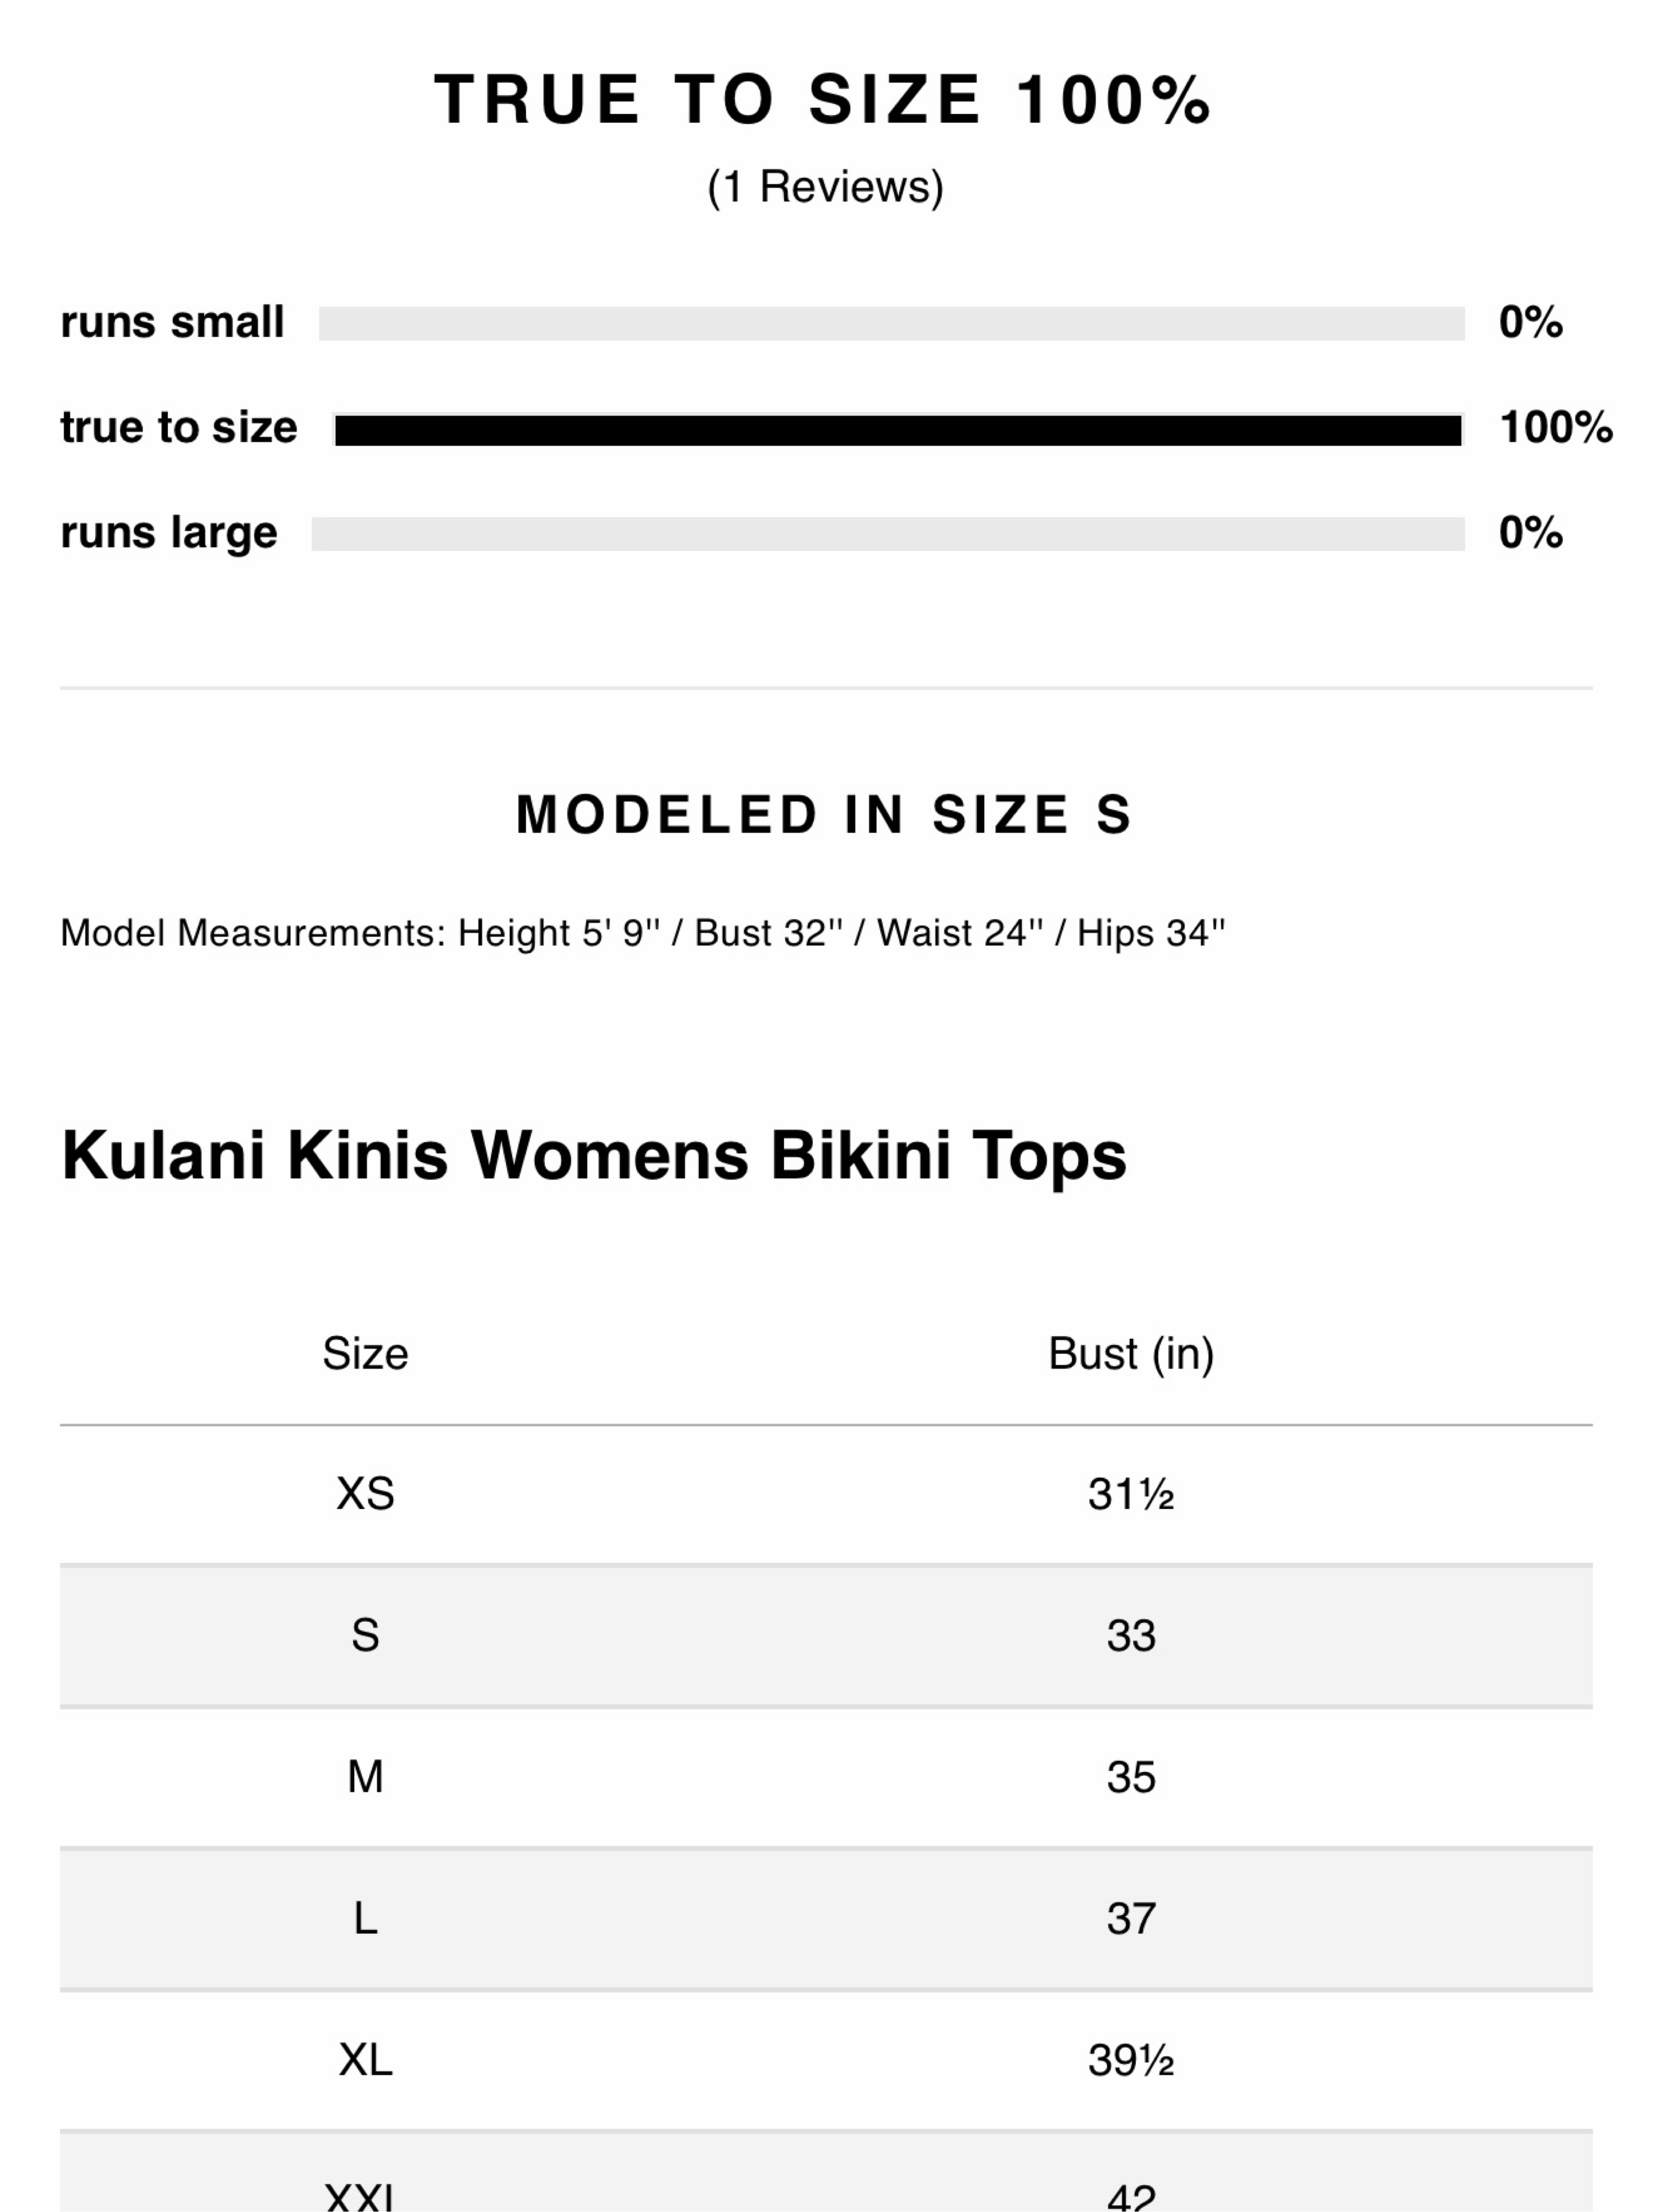Open the (1 Reviews) link
Image resolution: width=1653 pixels, height=2212 pixels.
pos(825,187)
